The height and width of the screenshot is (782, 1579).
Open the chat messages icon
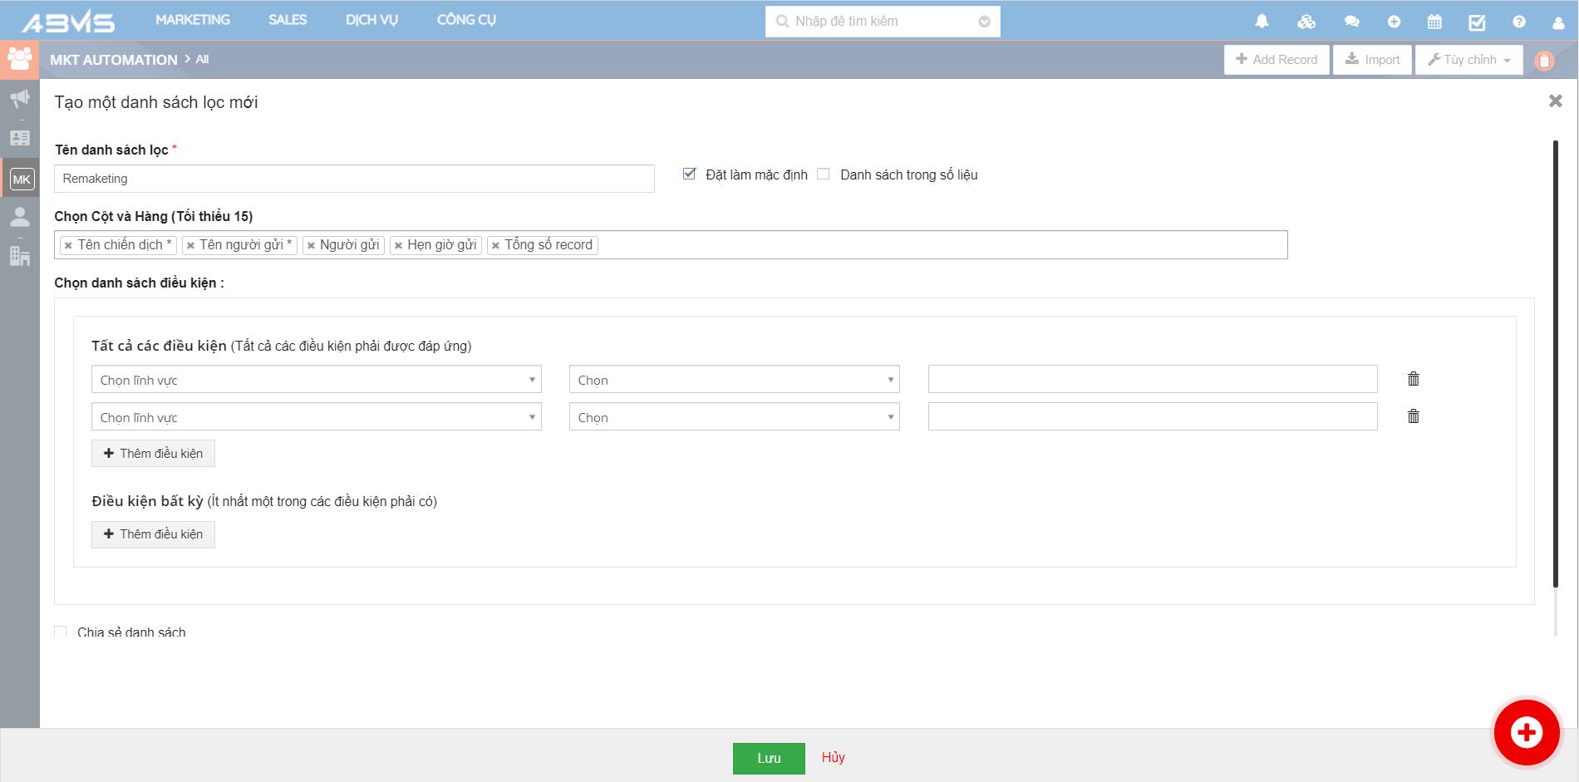pos(1352,22)
